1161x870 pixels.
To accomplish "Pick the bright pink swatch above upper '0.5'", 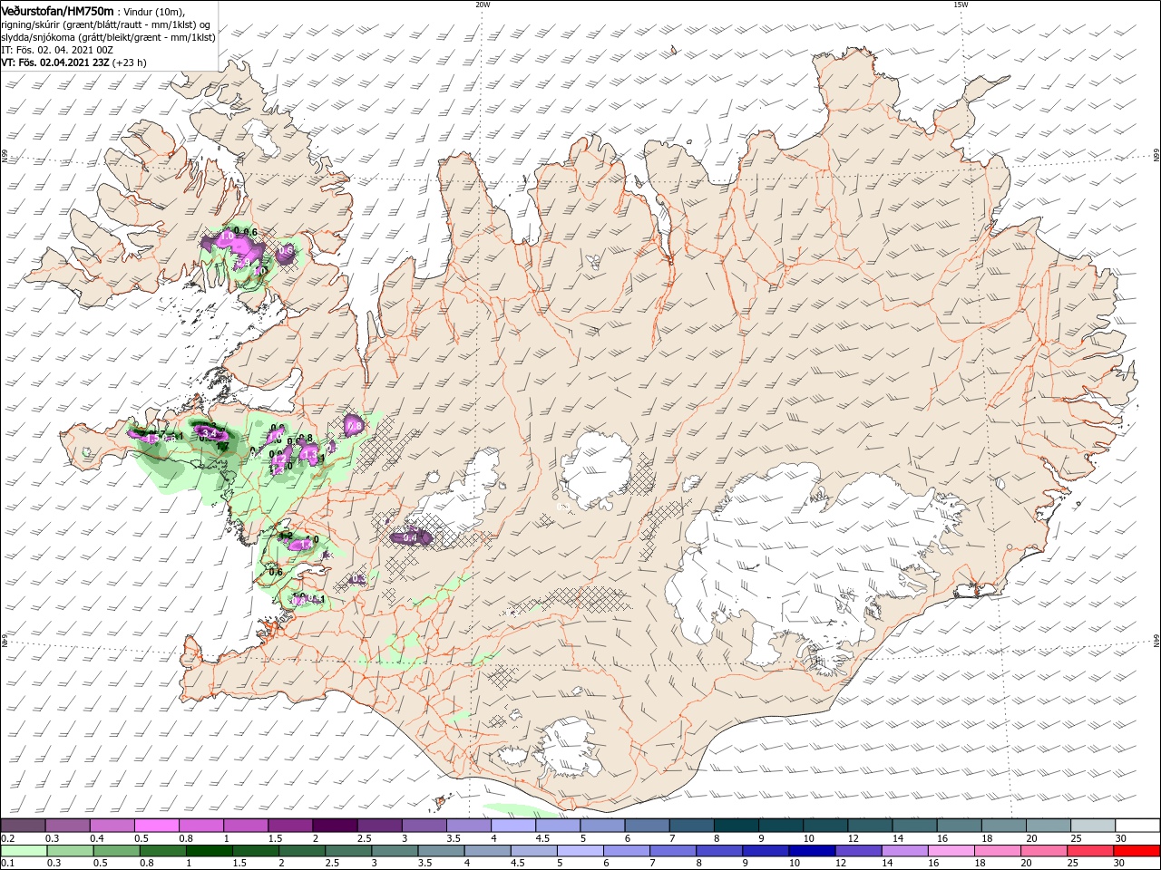I will [156, 826].
